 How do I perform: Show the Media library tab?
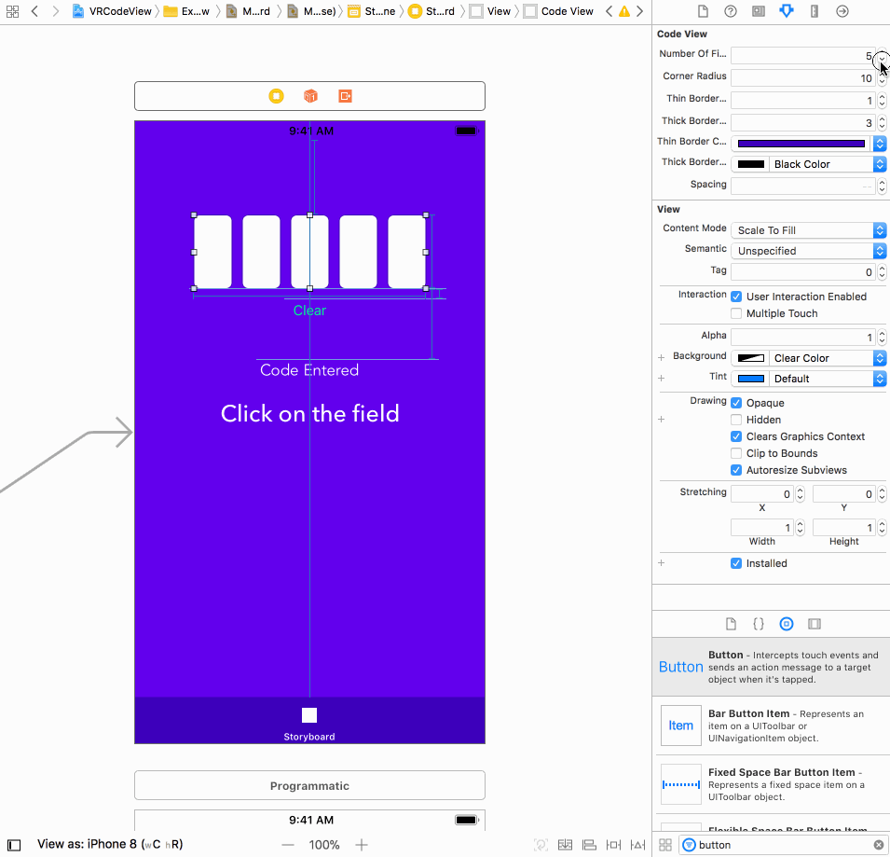point(814,623)
